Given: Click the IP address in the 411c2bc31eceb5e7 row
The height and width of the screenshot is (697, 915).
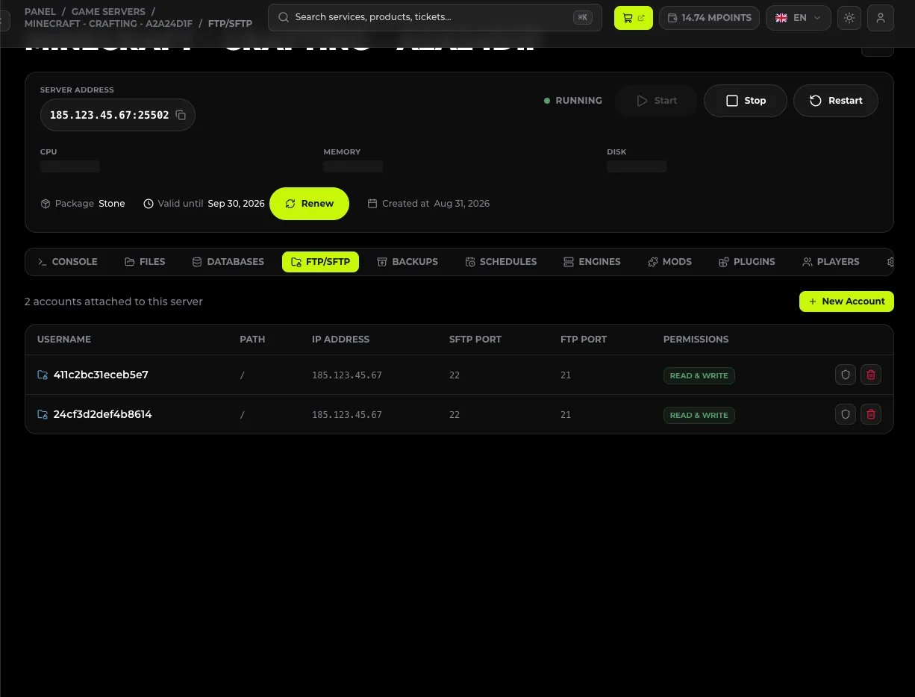Looking at the screenshot, I should (346, 375).
